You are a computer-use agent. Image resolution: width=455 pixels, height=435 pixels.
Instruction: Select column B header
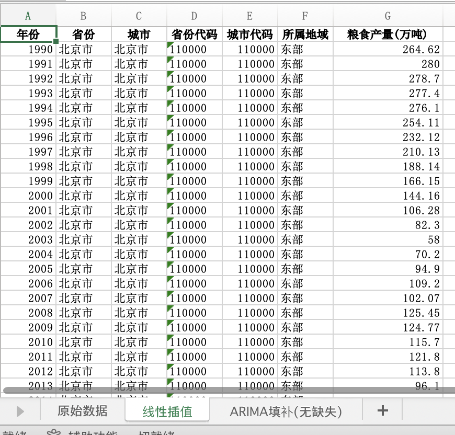[x=84, y=16]
